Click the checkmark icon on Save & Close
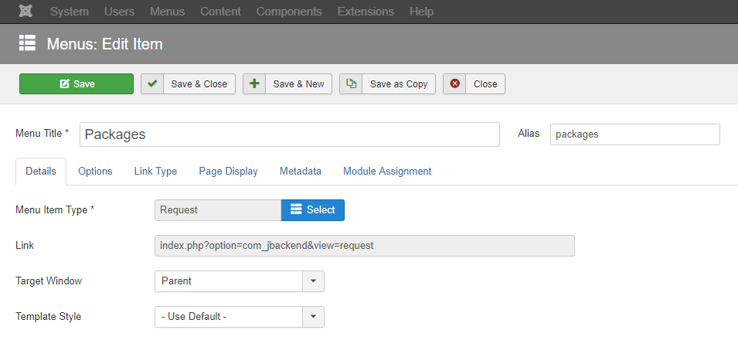This screenshot has height=347, width=738. click(152, 83)
